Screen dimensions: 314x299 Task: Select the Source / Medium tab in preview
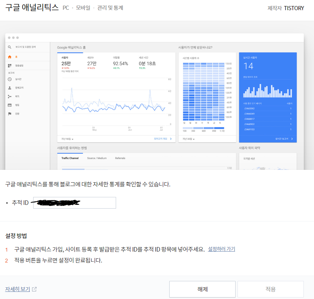pyautogui.click(x=97, y=158)
